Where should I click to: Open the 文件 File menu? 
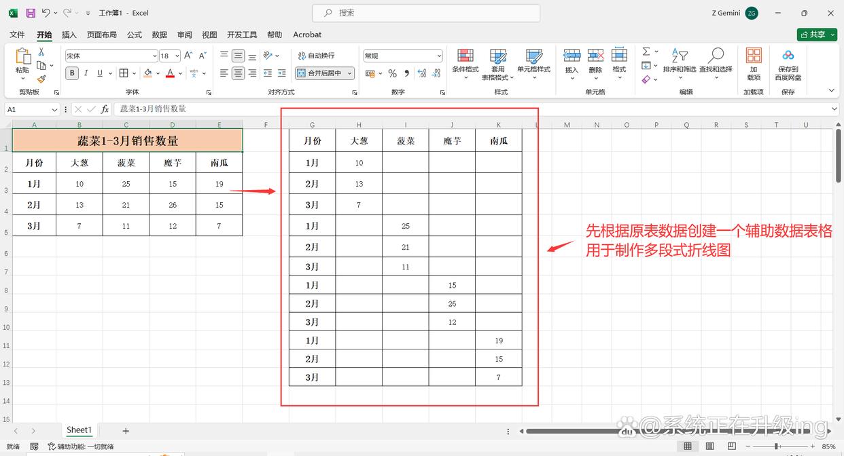point(17,35)
